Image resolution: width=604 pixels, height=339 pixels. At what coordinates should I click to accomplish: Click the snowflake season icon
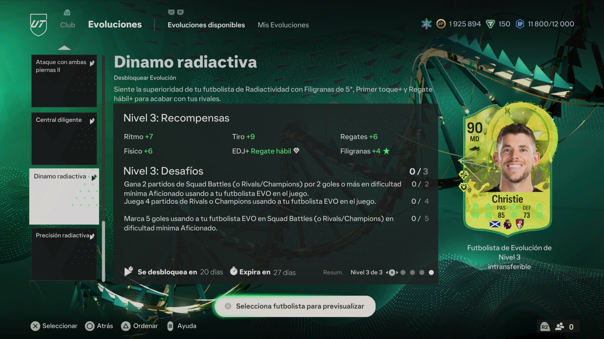pyautogui.click(x=426, y=24)
